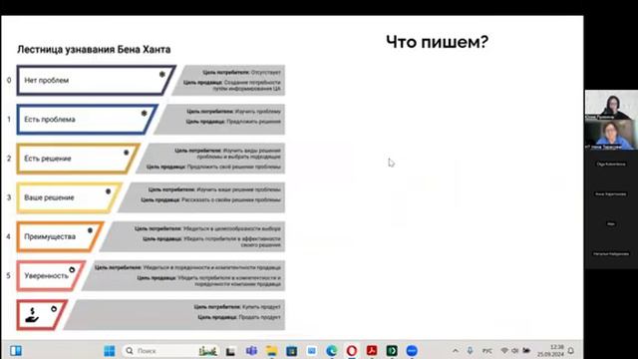
Task: Click the microphone icon in the system tray
Action: (x=470, y=350)
